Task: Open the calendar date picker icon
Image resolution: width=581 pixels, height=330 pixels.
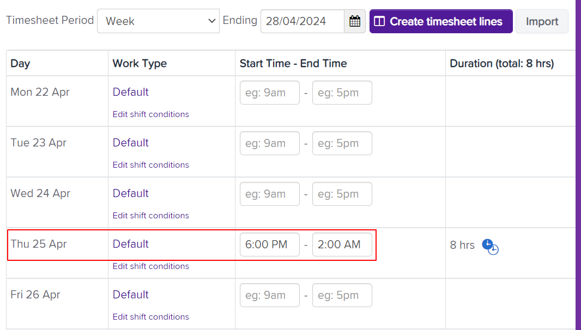Action: point(355,21)
